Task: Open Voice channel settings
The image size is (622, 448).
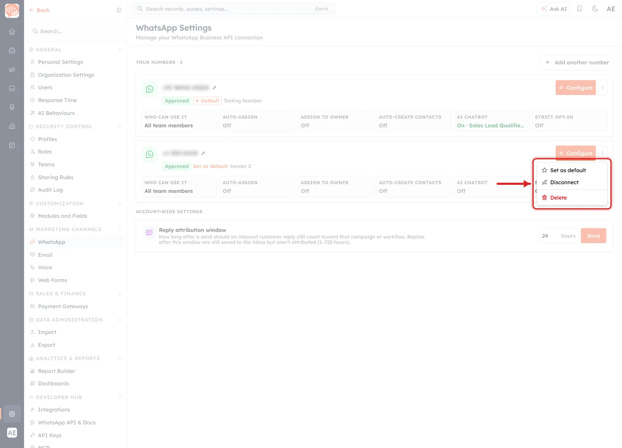Action: pos(45,268)
